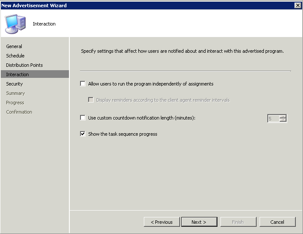Check use custom countdown notification length
The image size is (303, 234).
coord(83,118)
